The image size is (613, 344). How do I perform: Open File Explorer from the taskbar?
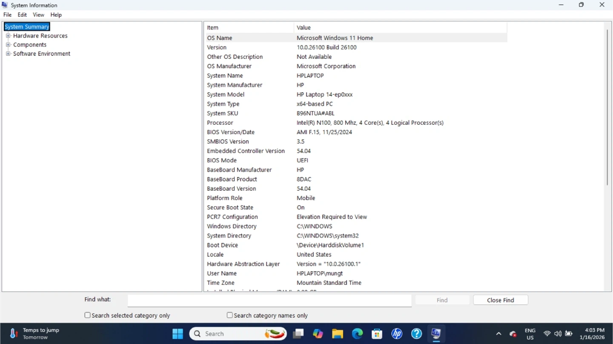pos(338,334)
